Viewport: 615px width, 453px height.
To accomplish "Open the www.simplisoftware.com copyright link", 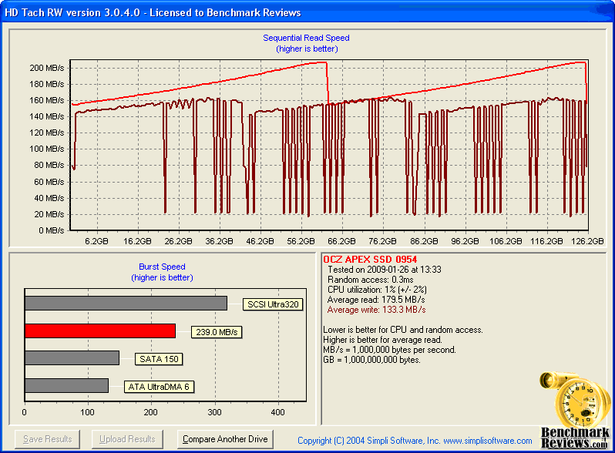I will click(488, 441).
